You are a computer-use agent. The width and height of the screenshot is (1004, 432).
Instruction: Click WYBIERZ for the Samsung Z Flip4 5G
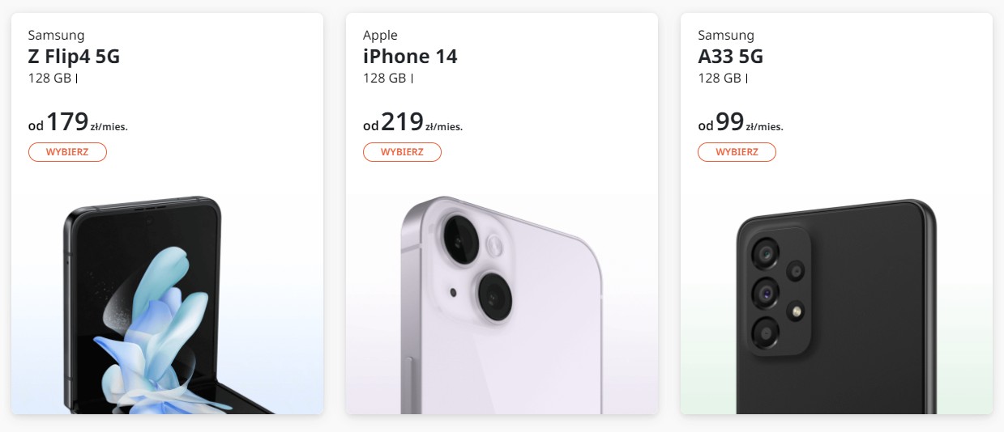tap(67, 152)
